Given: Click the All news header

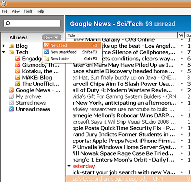Looking at the screenshot, I should (x=19, y=37).
